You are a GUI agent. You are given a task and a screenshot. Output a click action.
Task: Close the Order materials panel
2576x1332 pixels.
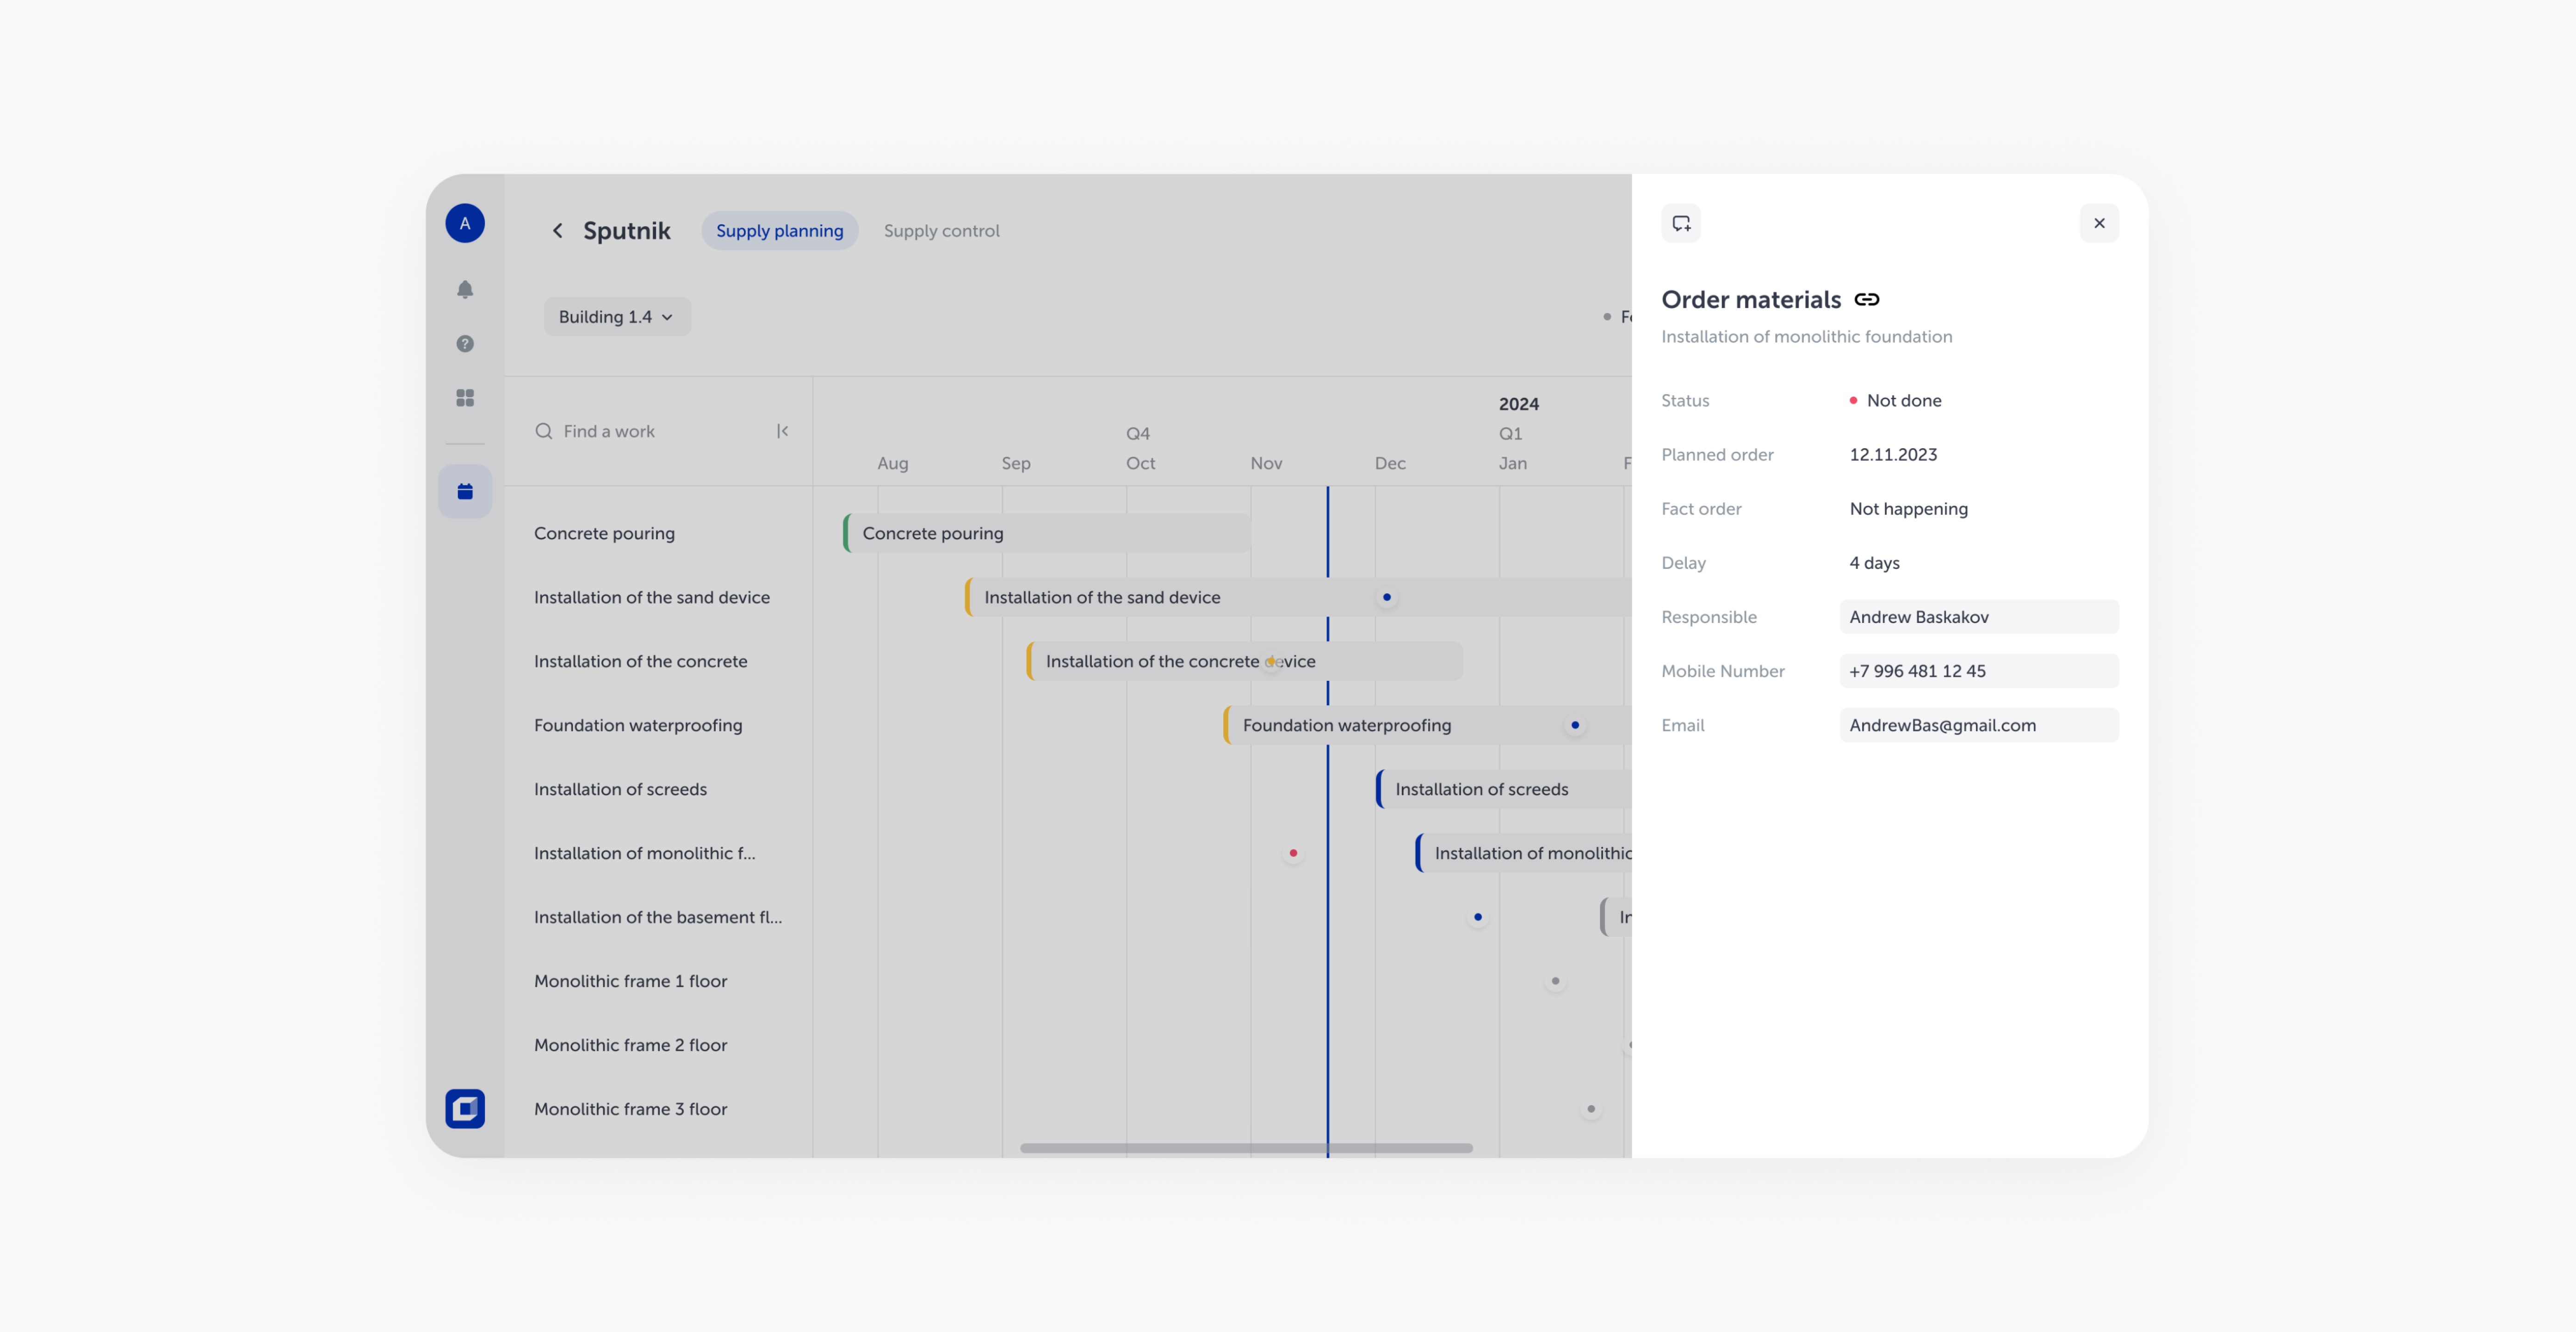(x=2099, y=223)
